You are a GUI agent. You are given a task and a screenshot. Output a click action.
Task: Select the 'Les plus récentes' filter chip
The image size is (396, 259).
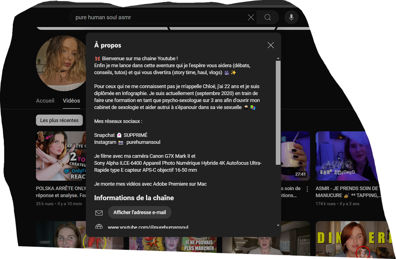[59, 120]
